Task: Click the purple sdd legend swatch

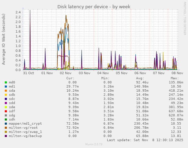Action: tap(6, 103)
